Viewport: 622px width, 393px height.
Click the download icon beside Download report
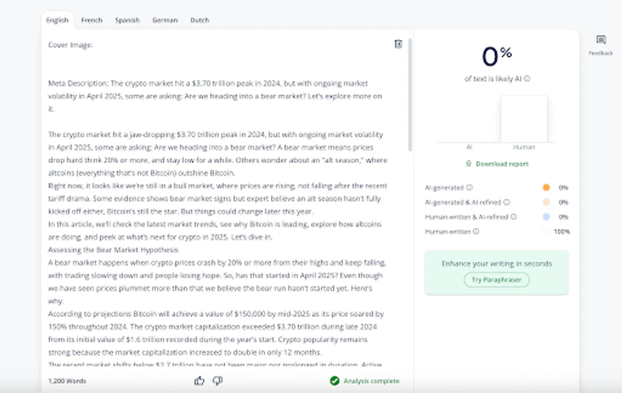pos(469,164)
